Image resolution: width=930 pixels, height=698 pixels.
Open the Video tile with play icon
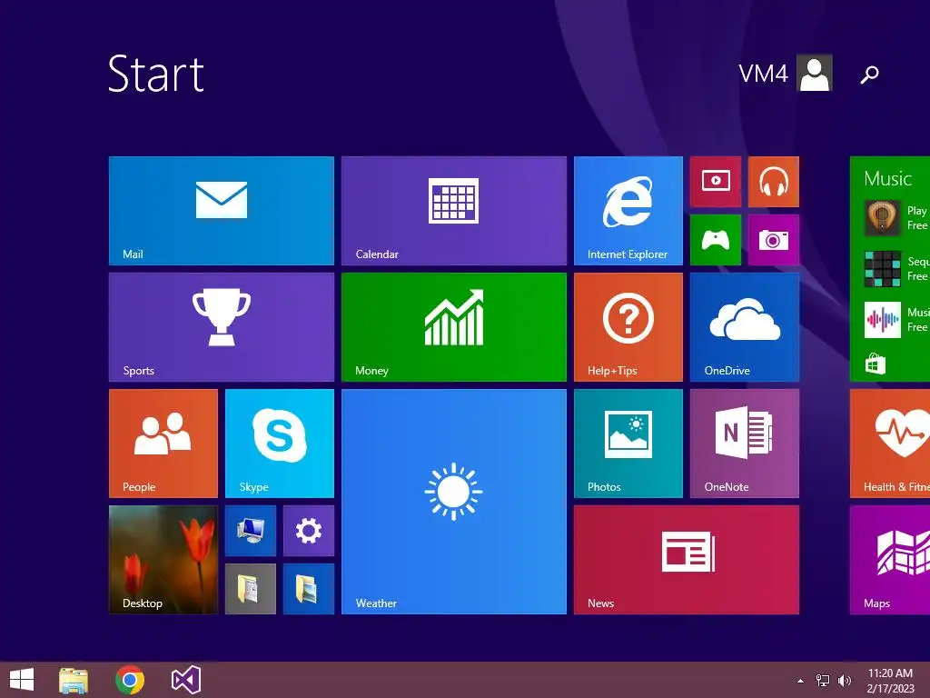pyautogui.click(x=716, y=182)
